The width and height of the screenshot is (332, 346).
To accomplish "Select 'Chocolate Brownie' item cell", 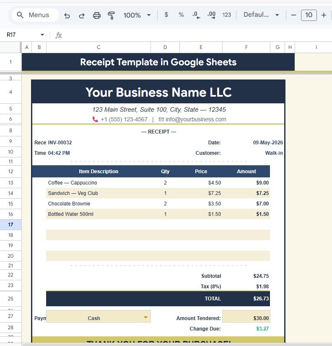I will (x=99, y=204).
